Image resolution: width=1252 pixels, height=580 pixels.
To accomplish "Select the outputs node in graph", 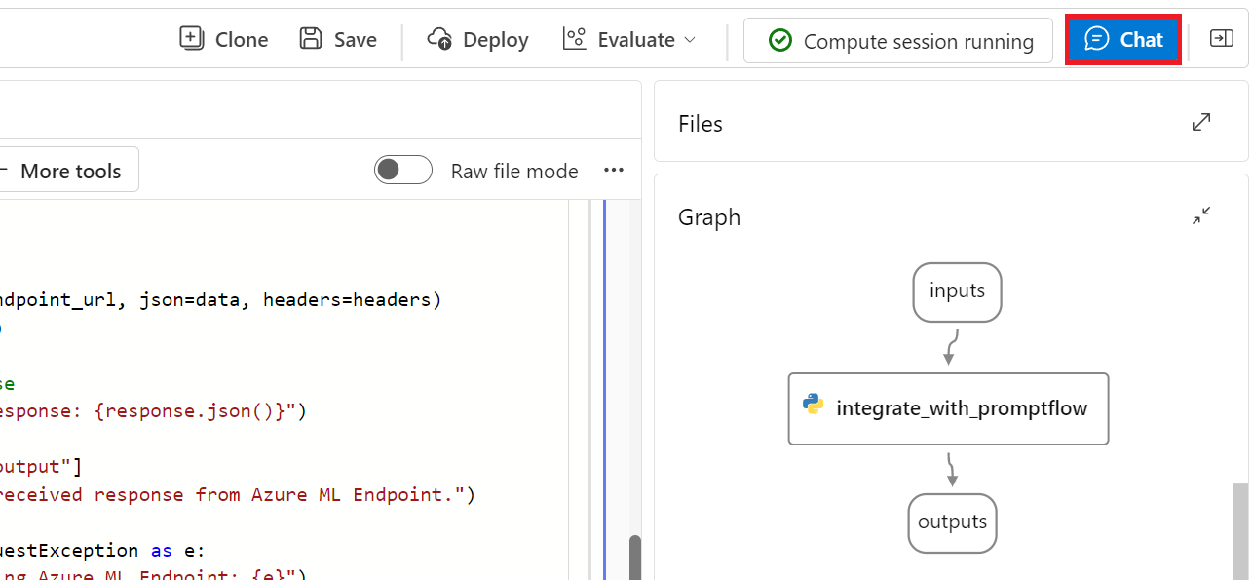I will [x=952, y=522].
